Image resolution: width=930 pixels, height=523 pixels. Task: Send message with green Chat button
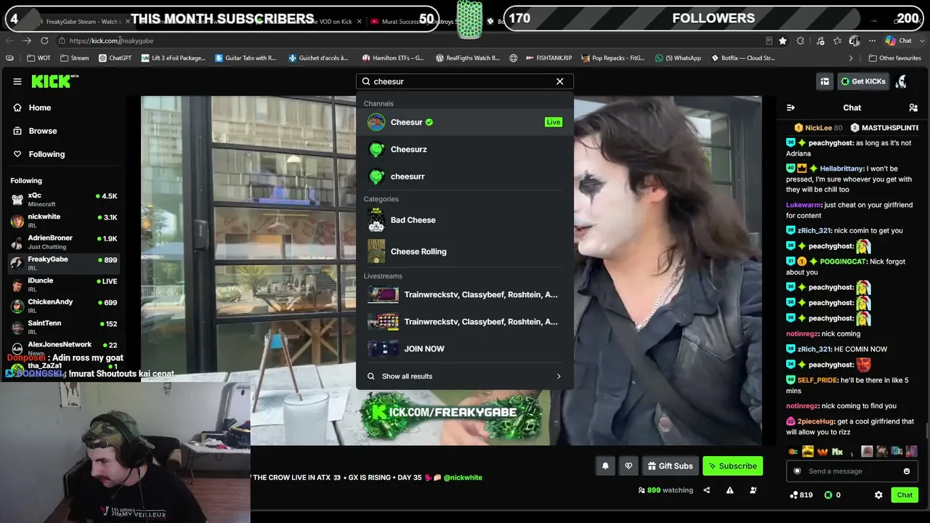click(x=905, y=495)
